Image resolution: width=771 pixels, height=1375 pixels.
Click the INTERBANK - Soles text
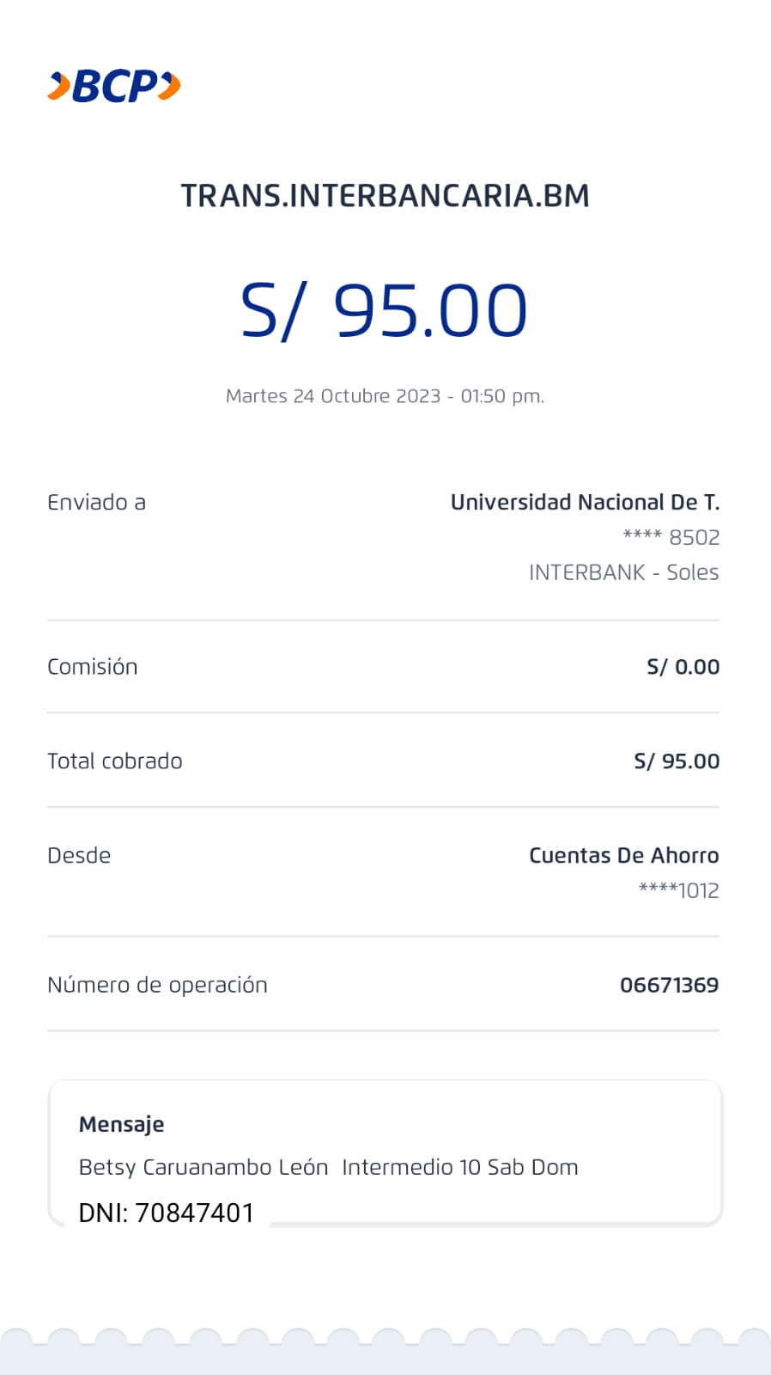point(623,572)
